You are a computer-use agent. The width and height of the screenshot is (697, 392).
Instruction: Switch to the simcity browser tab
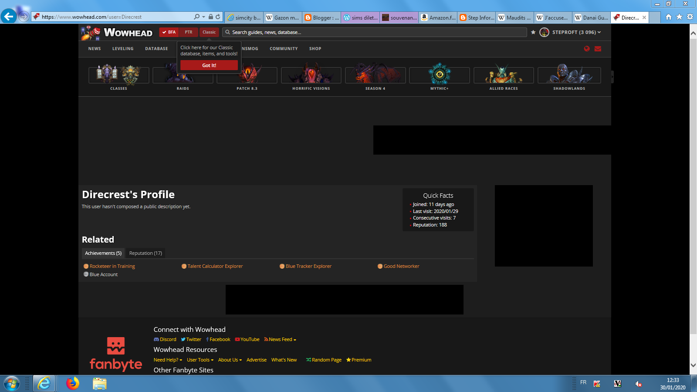pos(244,17)
